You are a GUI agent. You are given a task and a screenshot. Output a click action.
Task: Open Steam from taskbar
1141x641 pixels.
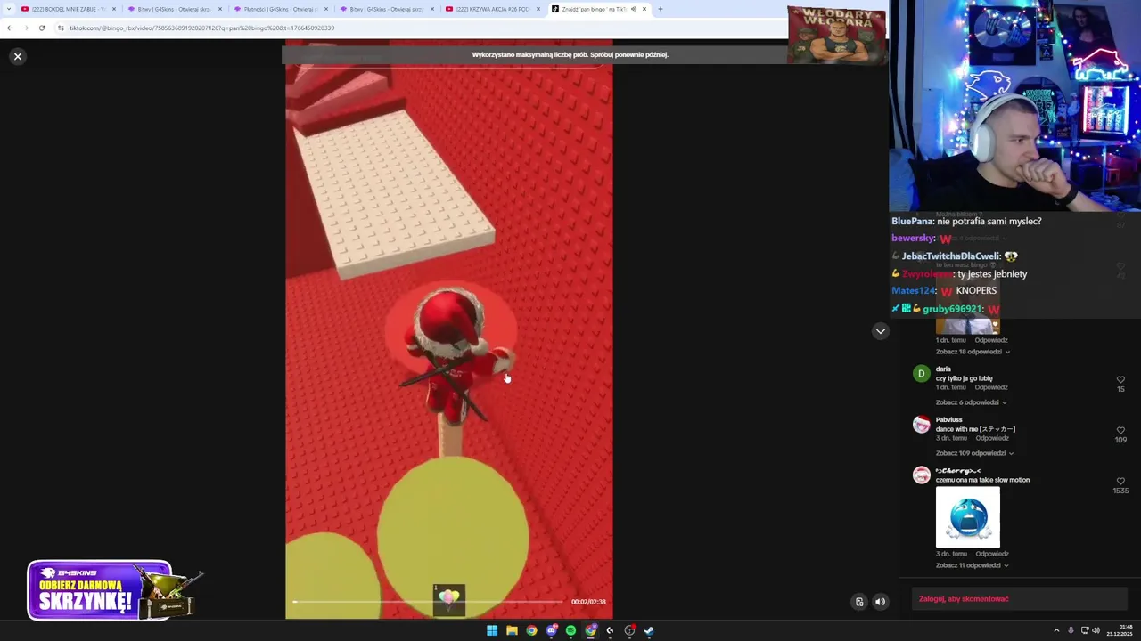coord(649,630)
